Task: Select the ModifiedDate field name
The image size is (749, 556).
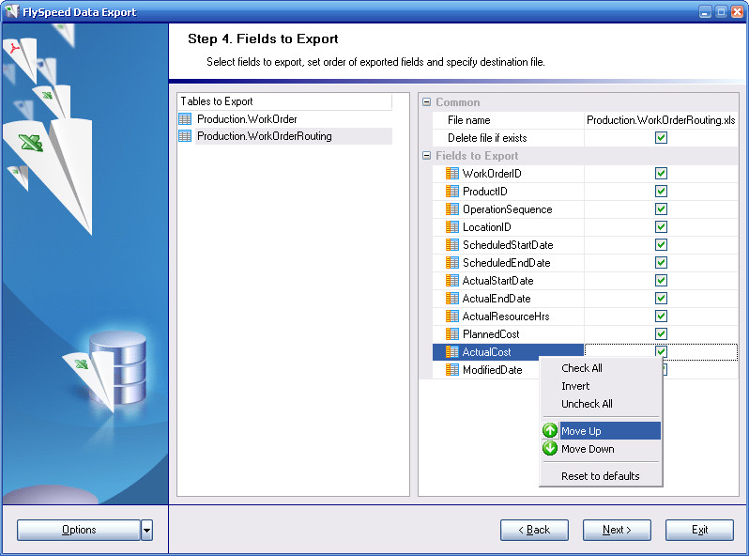Action: pyautogui.click(x=493, y=369)
